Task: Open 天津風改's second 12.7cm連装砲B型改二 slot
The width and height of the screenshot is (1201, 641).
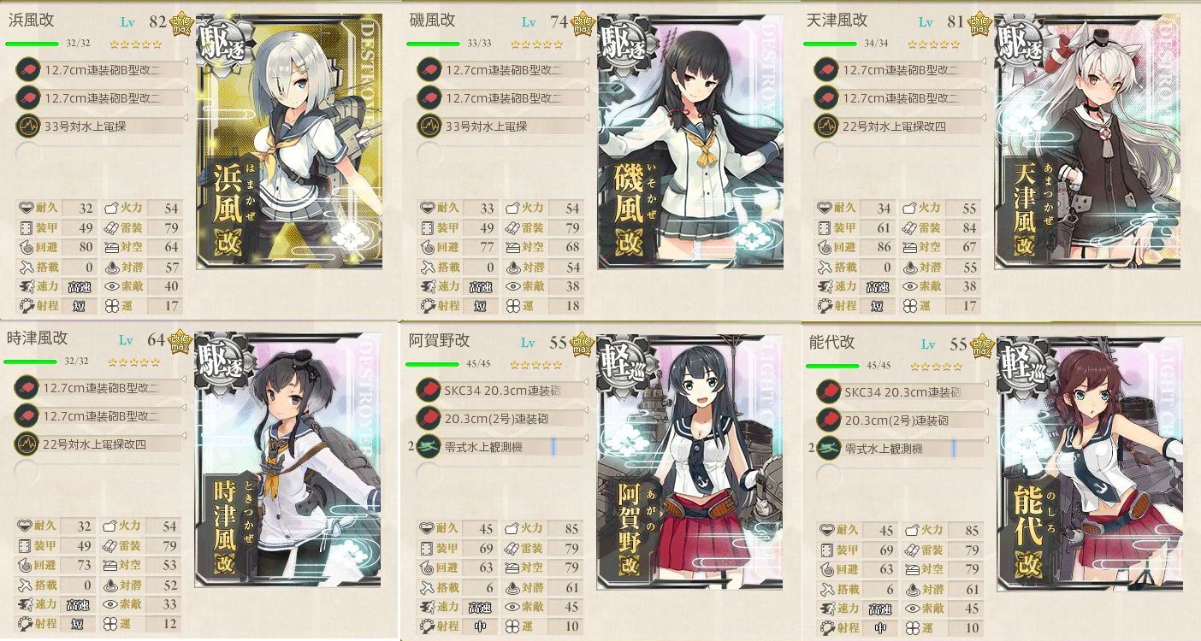Action: [900, 97]
